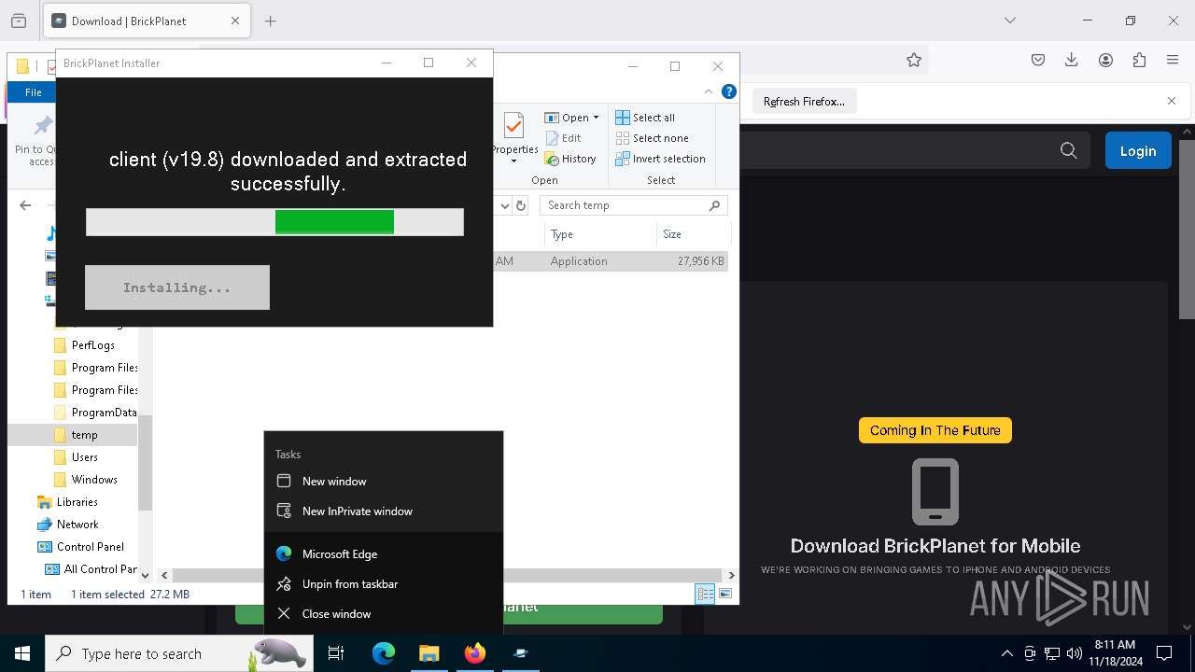Viewport: 1195px width, 672px height.
Task: Click search magnifier on BrickPlanet page
Action: click(x=1069, y=150)
